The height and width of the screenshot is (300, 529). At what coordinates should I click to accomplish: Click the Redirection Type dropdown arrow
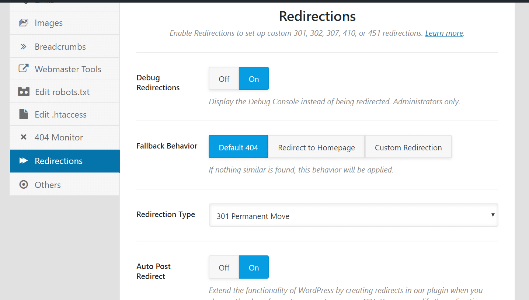coord(493,215)
